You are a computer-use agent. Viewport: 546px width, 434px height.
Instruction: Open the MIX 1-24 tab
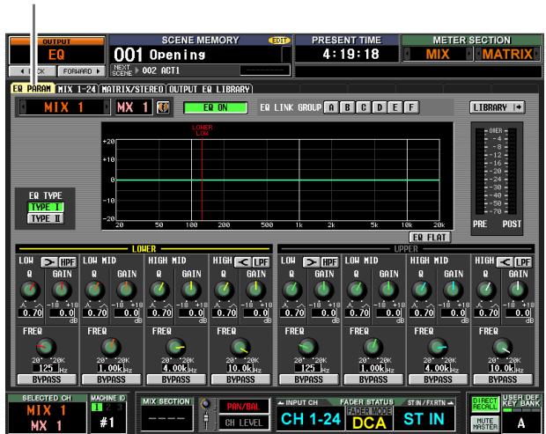click(77, 89)
